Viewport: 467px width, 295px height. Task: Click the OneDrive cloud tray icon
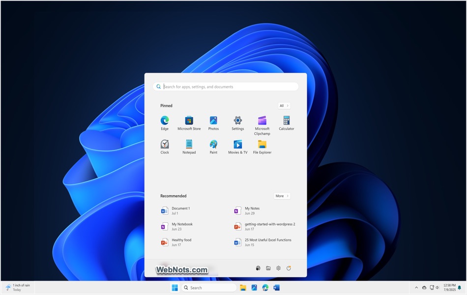[x=424, y=288]
